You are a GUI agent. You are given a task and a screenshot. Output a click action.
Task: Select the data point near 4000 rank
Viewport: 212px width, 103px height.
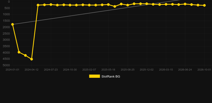click(19, 52)
